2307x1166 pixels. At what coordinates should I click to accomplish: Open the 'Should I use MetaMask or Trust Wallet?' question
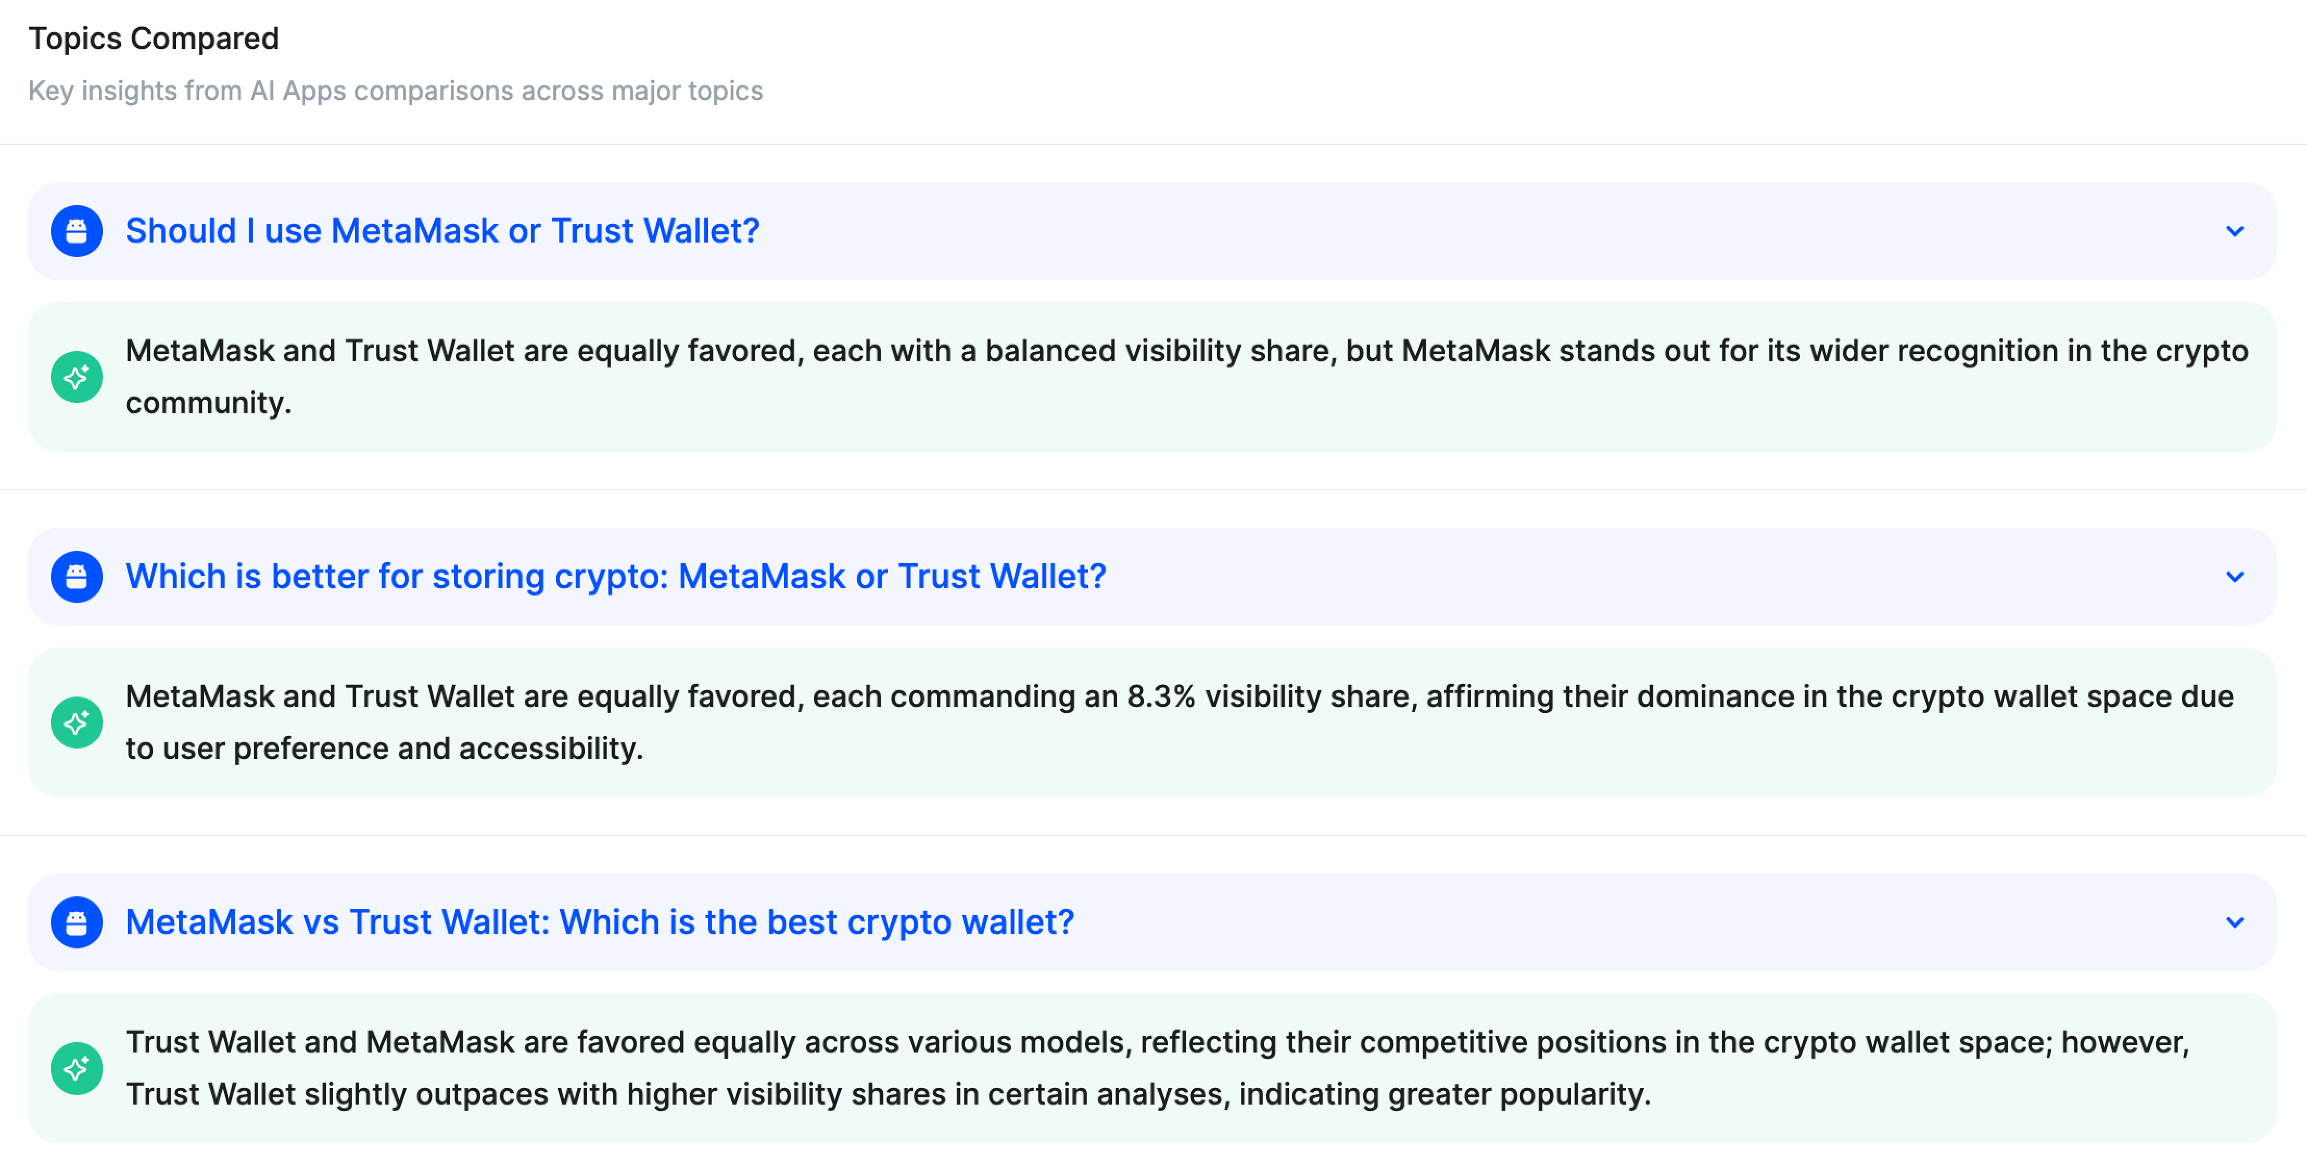click(x=441, y=231)
